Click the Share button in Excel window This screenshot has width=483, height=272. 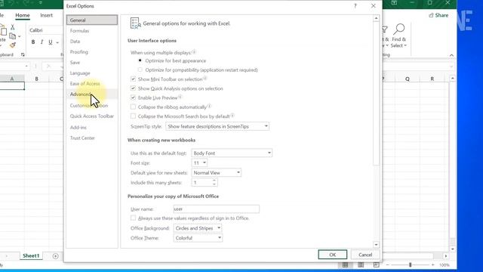(x=438, y=15)
